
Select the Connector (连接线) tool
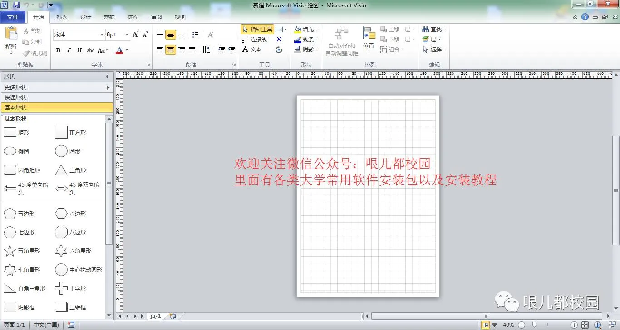(255, 39)
